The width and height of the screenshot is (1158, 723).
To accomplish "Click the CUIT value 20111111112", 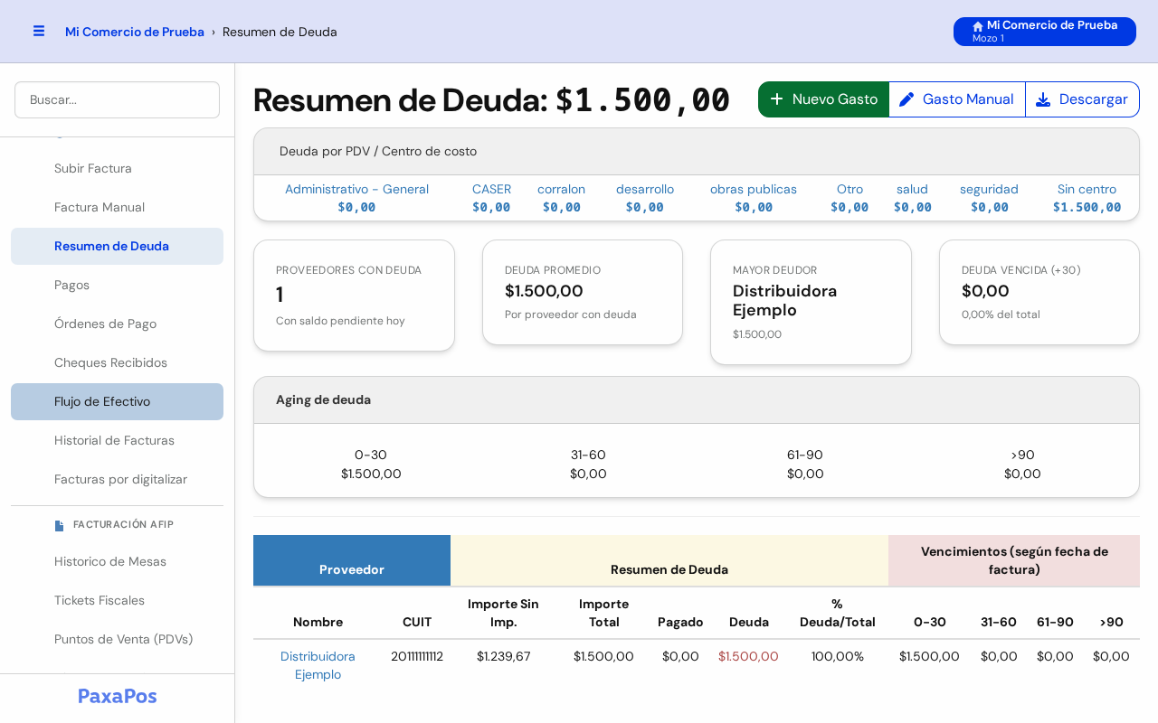I will tap(417, 656).
